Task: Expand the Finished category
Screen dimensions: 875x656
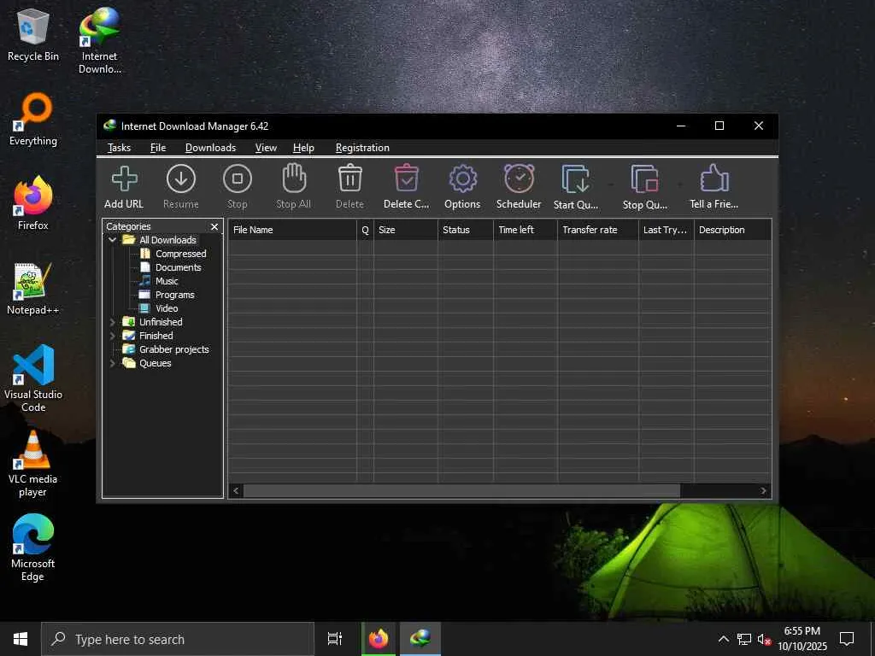Action: (x=113, y=336)
